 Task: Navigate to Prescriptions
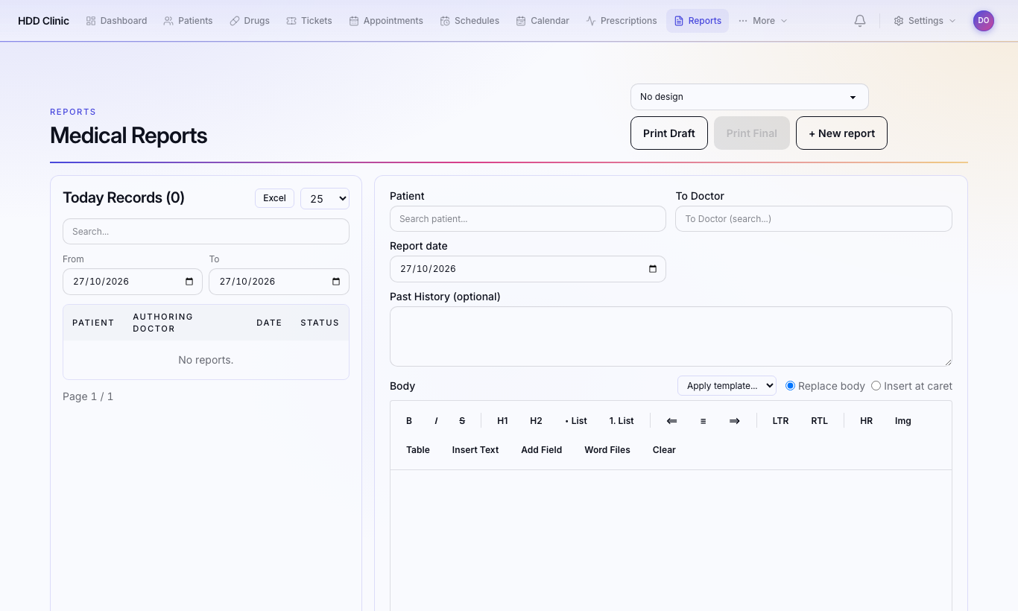coord(621,21)
